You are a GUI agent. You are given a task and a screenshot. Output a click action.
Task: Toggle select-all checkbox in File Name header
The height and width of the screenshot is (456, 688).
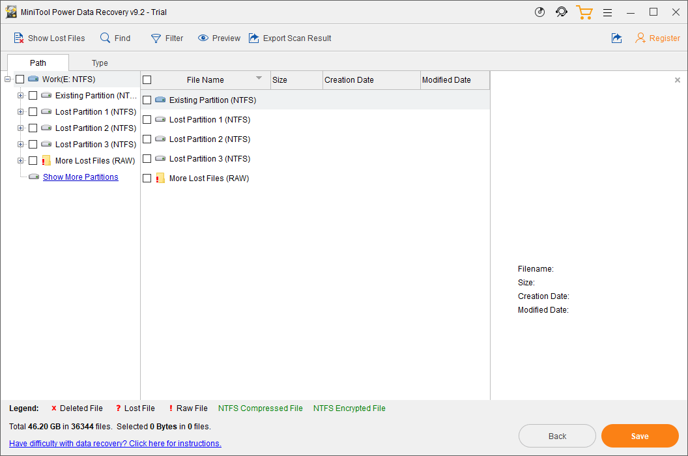point(147,80)
